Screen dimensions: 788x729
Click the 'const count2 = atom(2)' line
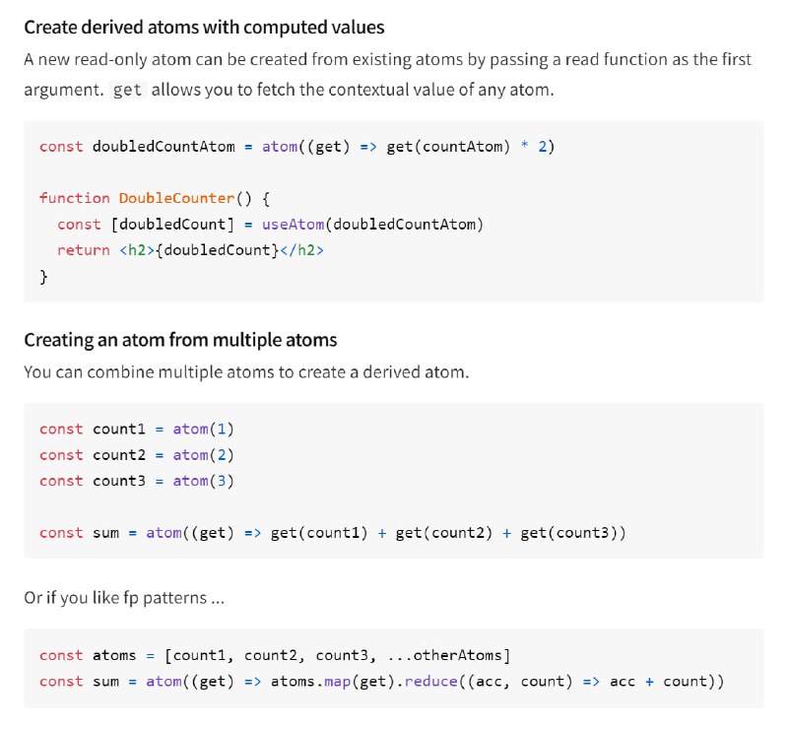tap(137, 455)
